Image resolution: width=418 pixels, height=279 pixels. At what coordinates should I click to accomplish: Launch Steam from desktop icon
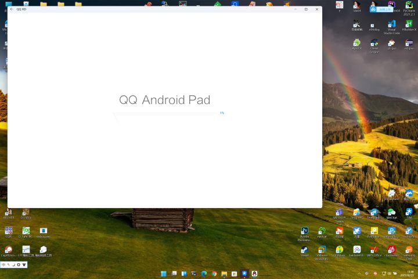[x=304, y=250]
